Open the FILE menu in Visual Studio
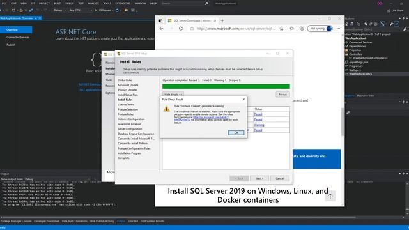This screenshot has width=409, height=230. point(4,3)
